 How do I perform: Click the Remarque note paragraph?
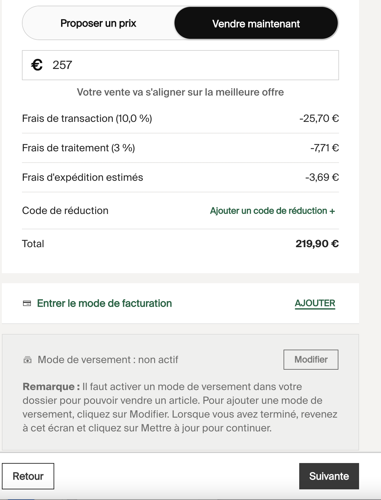(180, 407)
